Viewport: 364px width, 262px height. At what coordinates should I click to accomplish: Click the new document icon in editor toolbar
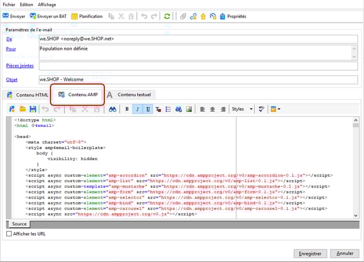click(12, 109)
